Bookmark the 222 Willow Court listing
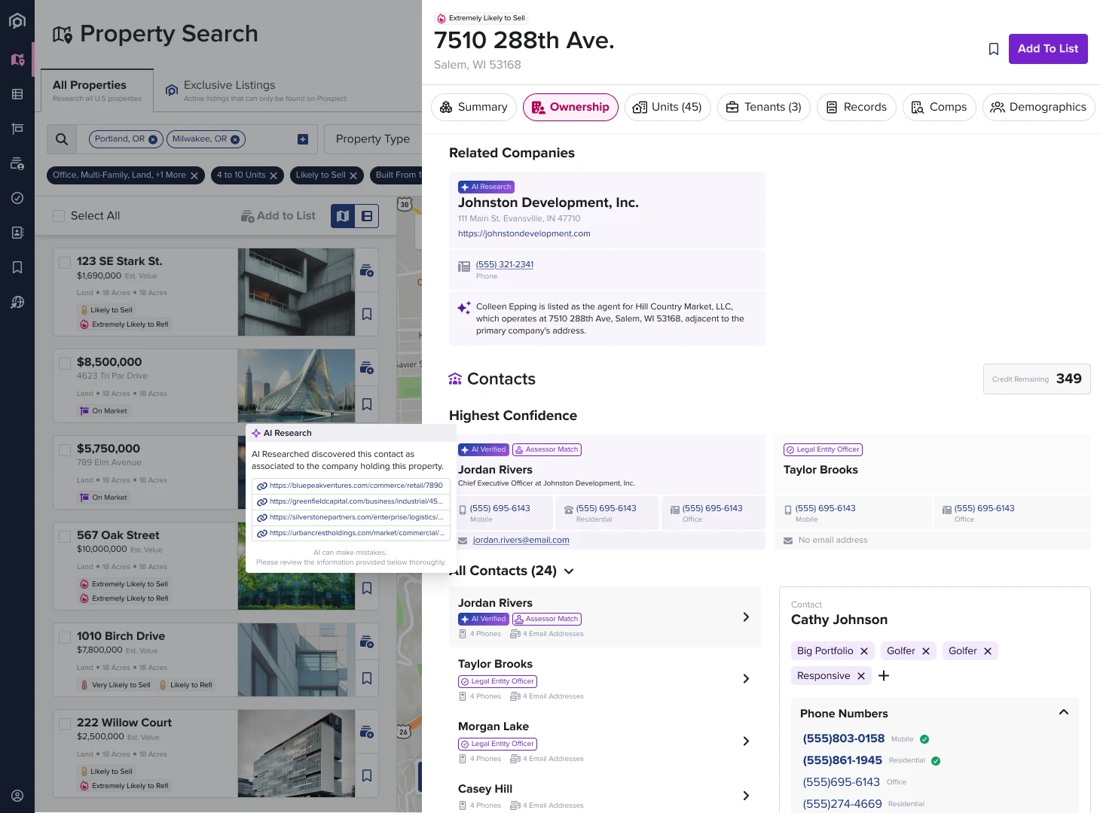Viewport: 1100px width, 813px height. click(x=367, y=775)
